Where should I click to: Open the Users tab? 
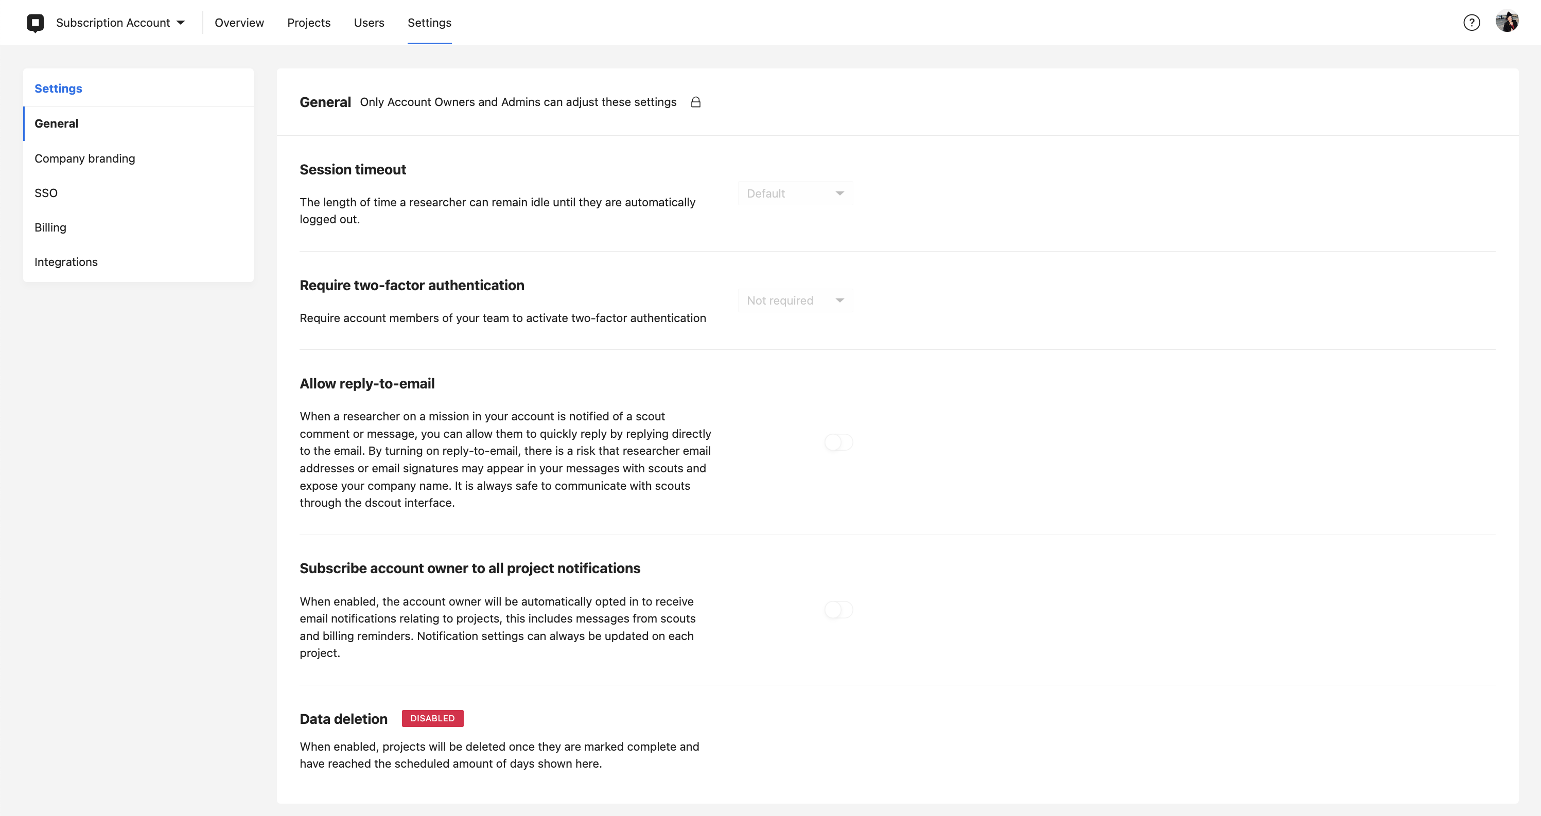point(369,23)
